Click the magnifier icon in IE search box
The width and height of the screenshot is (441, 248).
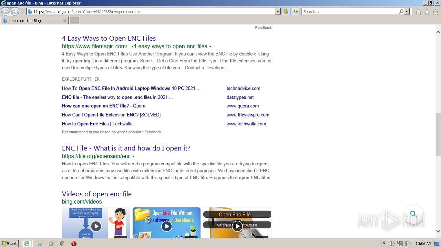(x=401, y=12)
